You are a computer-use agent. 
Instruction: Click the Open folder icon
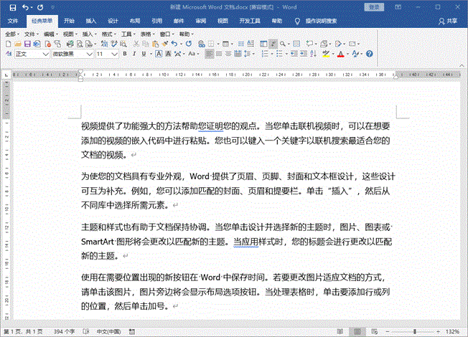click(19, 44)
